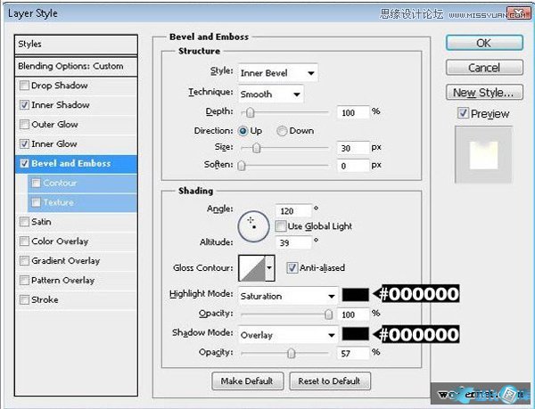
Task: Disable the Anti-aliased checkbox
Action: coord(292,267)
